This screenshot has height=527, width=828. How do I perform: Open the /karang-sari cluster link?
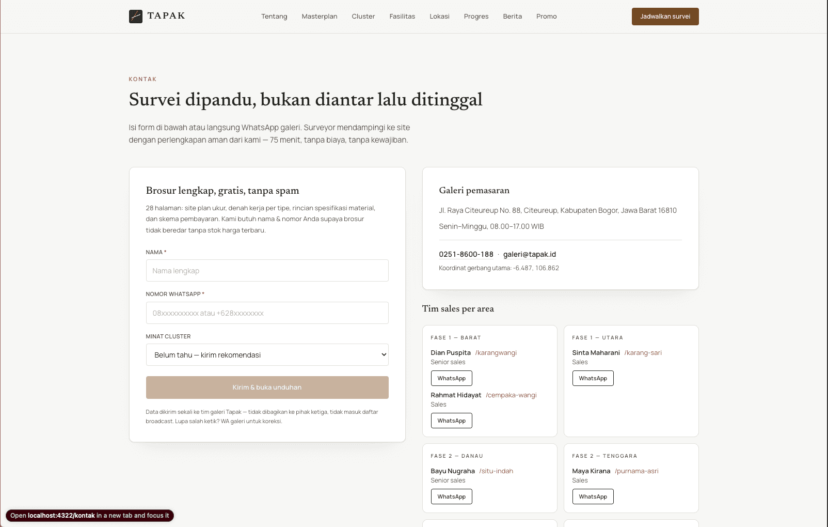tap(643, 353)
